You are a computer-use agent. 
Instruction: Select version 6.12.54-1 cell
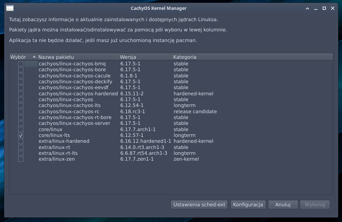click(132, 106)
